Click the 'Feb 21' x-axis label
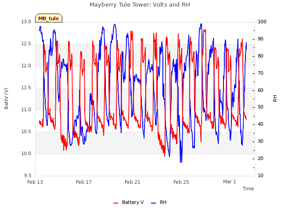This screenshot has width=281, height=211. 133,182
